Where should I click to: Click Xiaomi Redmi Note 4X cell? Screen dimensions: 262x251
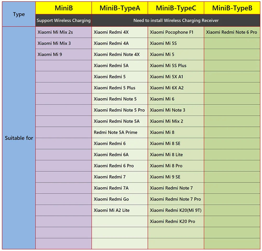[x=120, y=55]
